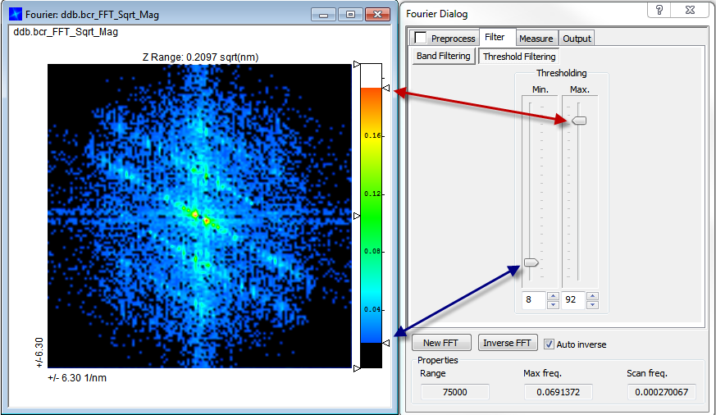
Task: Select the bottom triangle marker on color bar
Action: (357, 368)
